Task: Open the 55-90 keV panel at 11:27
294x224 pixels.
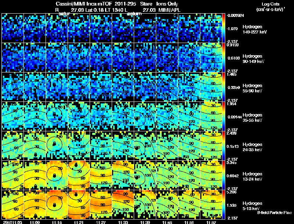Action: pyautogui.click(x=101, y=87)
